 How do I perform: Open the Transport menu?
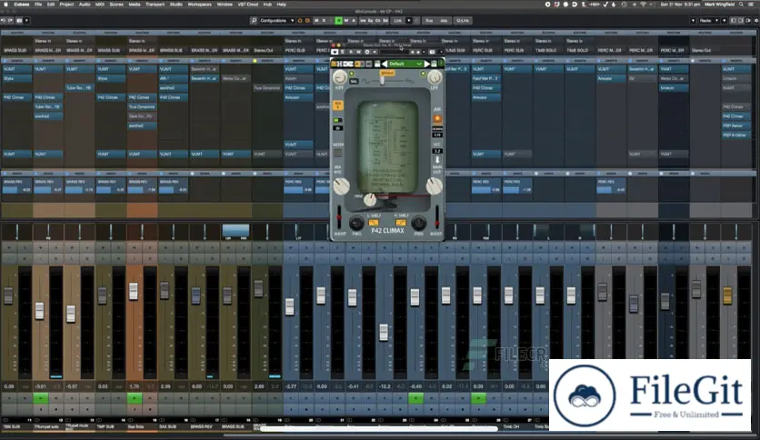[x=155, y=5]
